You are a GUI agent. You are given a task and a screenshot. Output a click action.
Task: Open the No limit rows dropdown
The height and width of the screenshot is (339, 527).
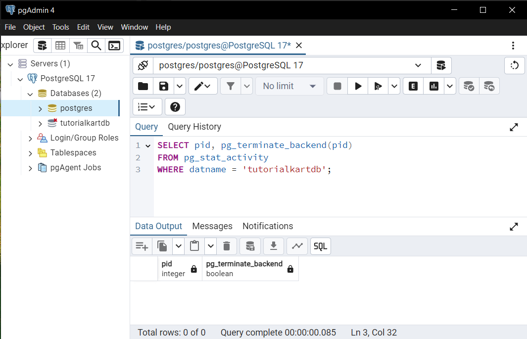pyautogui.click(x=289, y=86)
